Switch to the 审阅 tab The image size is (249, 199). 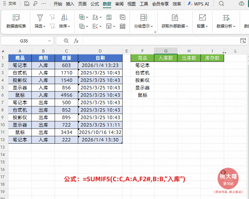click(119, 4)
